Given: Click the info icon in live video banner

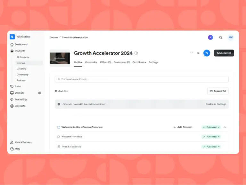Looking at the screenshot, I should [59, 104].
